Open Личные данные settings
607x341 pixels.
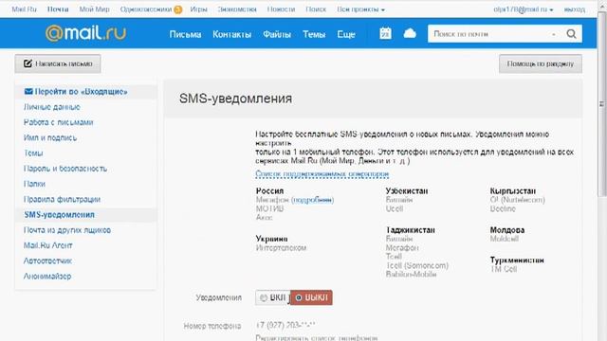(52, 107)
